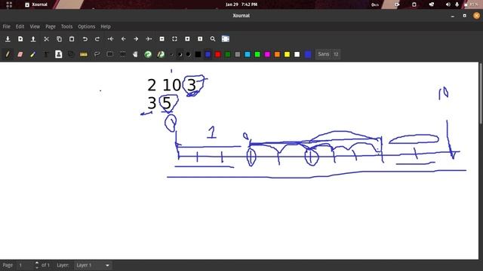Pick the gray color swatch
The height and width of the screenshot is (271, 483).
coord(238,54)
